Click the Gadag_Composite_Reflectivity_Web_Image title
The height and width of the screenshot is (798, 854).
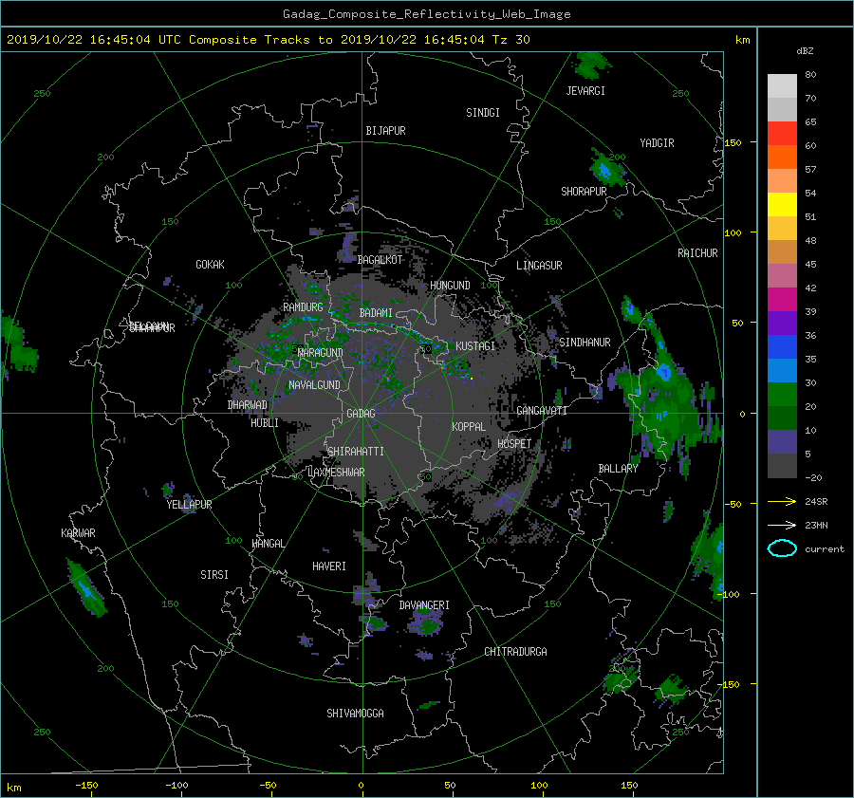pos(426,14)
